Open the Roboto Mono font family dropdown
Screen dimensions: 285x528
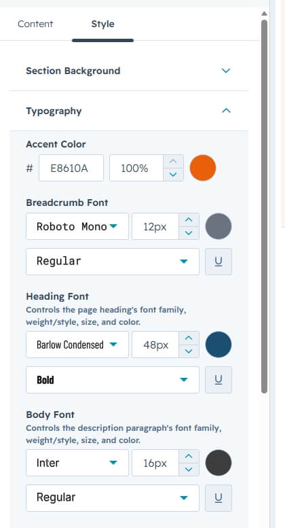click(x=77, y=226)
